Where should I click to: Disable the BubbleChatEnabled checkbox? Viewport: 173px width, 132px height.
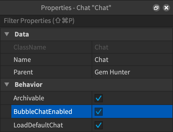click(99, 111)
